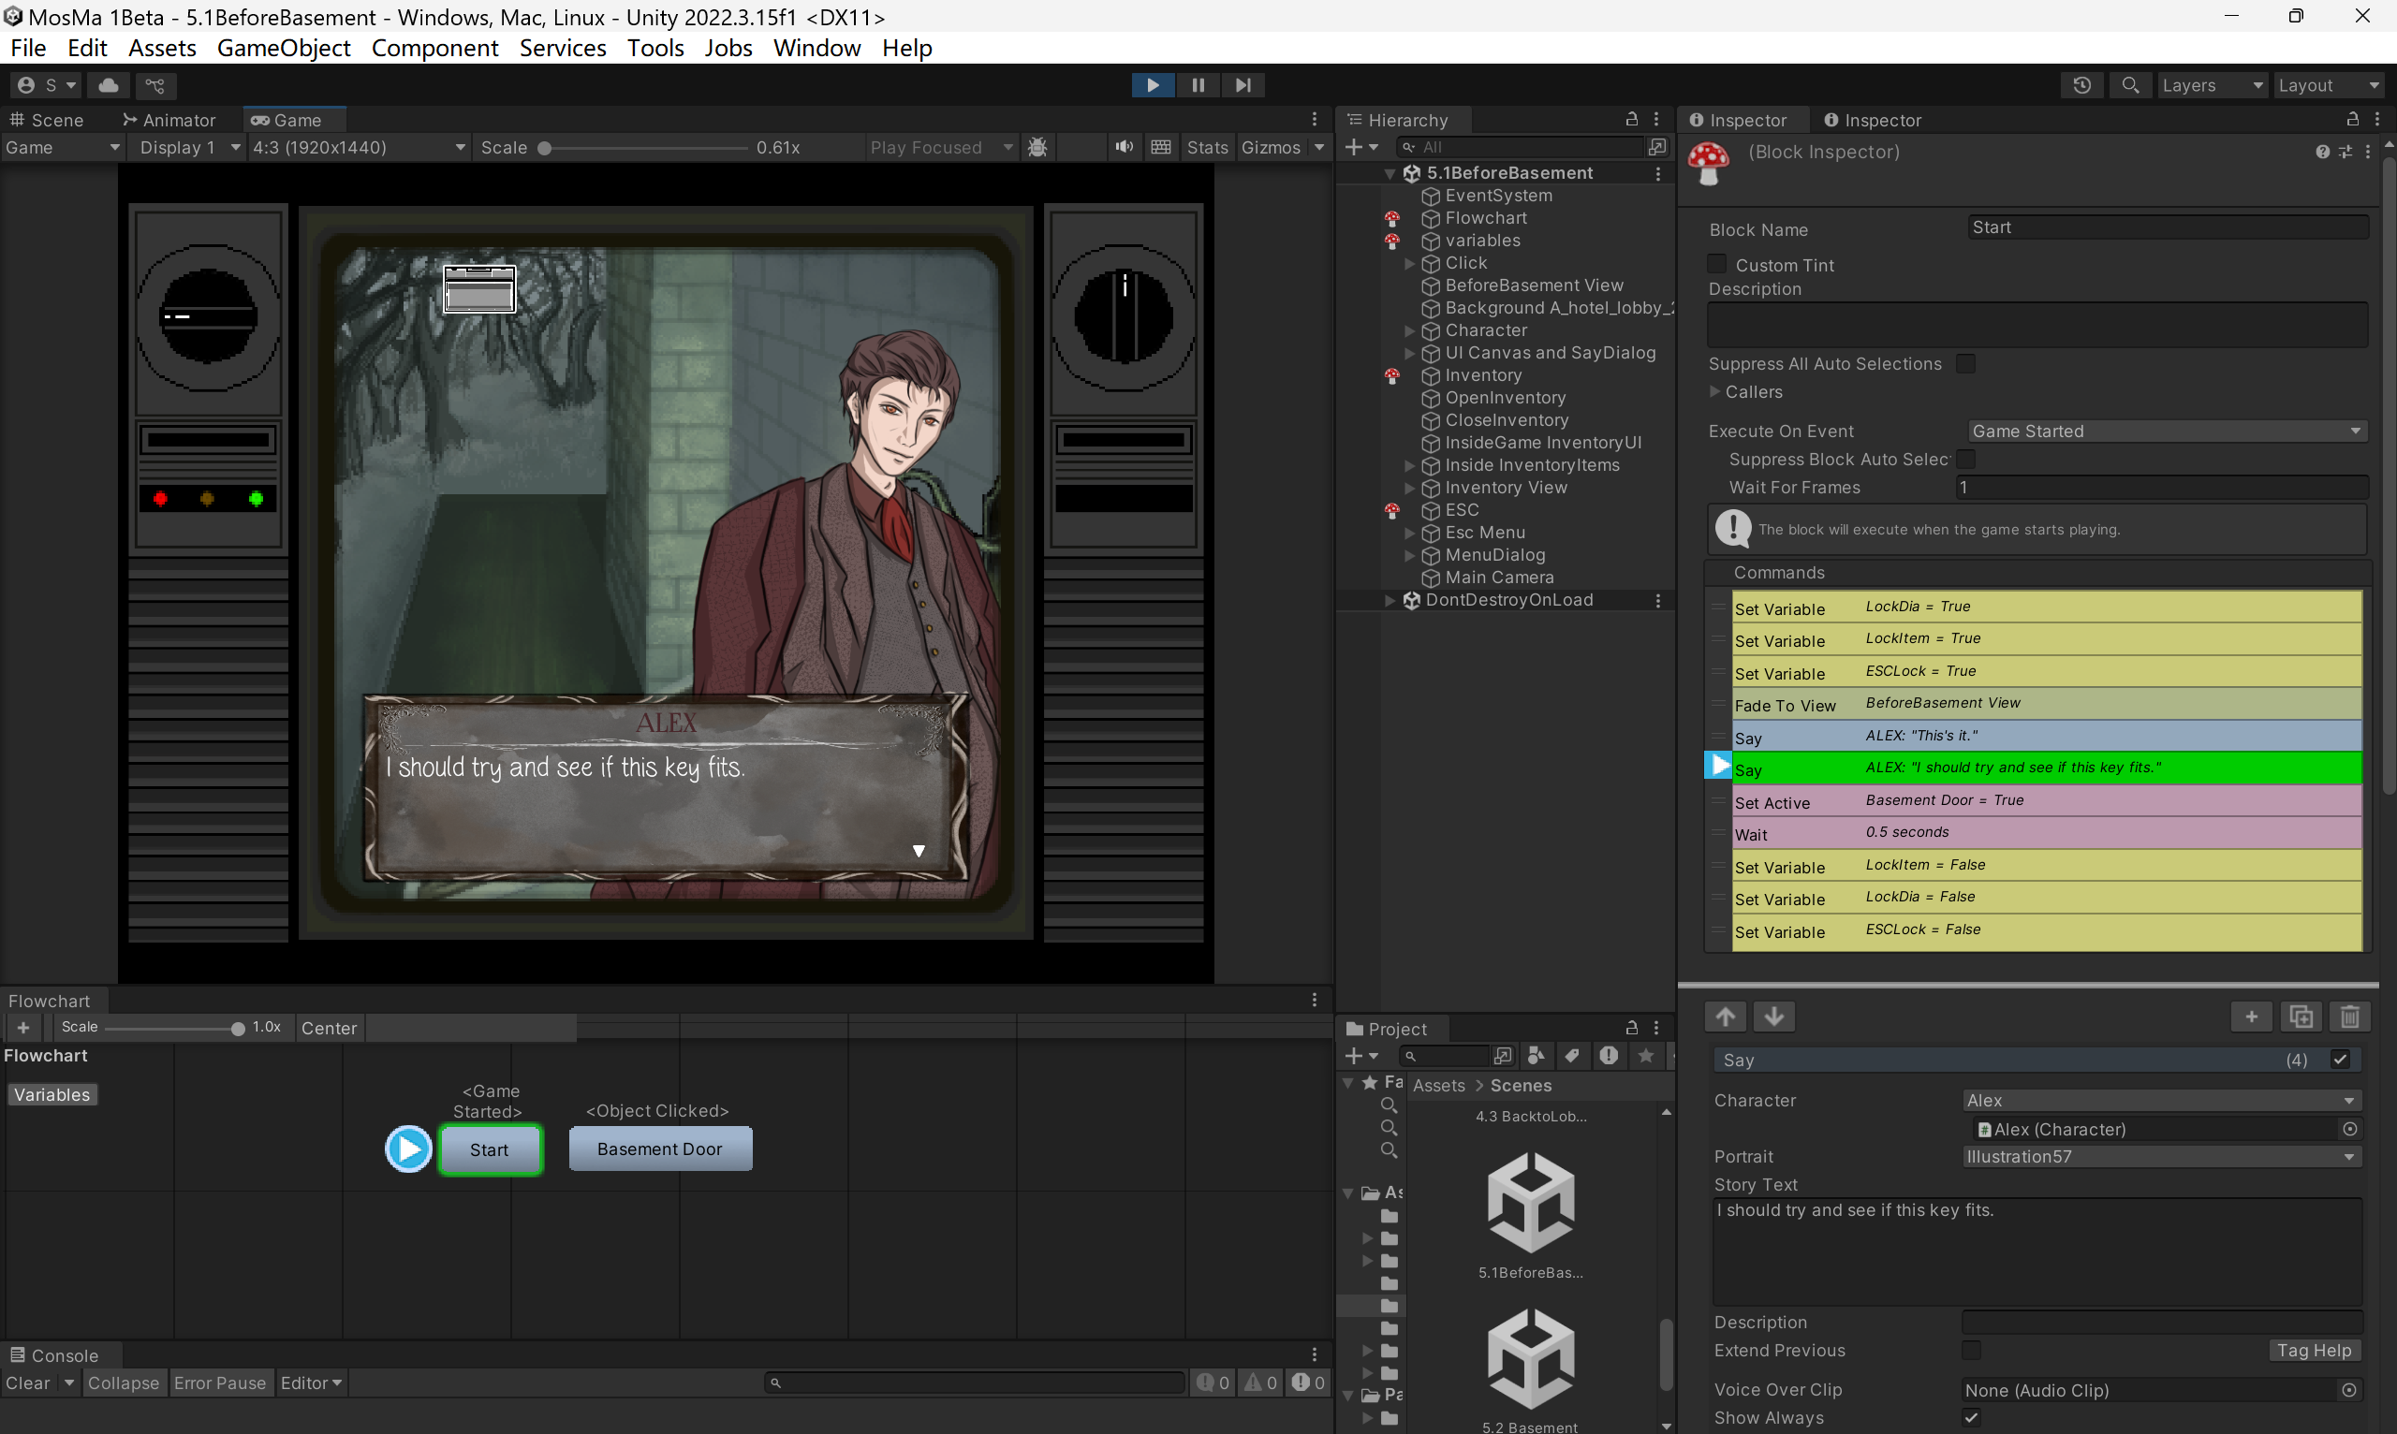Open the Unity cloud services icon

pyautogui.click(x=110, y=85)
